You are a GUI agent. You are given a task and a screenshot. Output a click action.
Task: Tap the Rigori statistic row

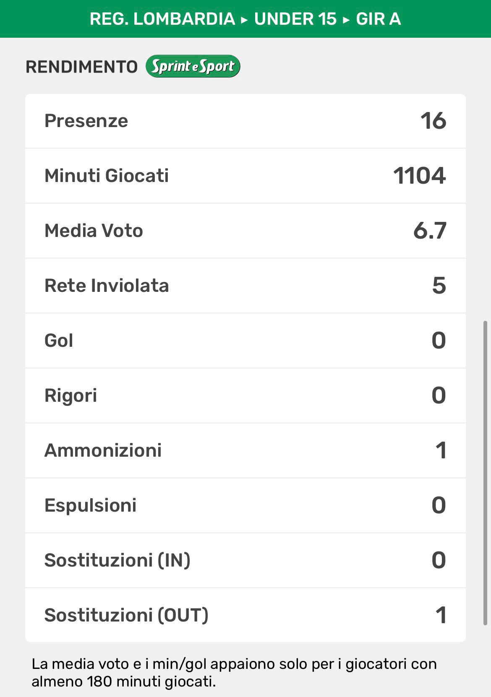pos(245,395)
